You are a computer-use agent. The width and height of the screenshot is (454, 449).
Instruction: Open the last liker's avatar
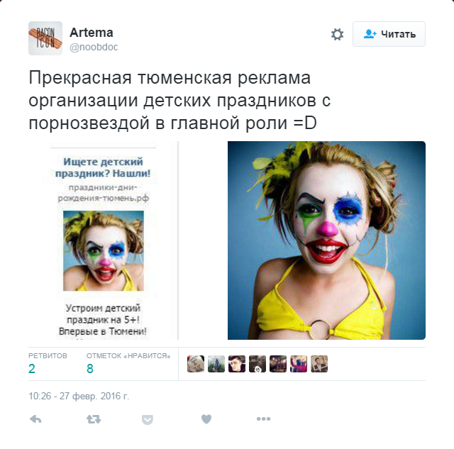click(x=319, y=364)
